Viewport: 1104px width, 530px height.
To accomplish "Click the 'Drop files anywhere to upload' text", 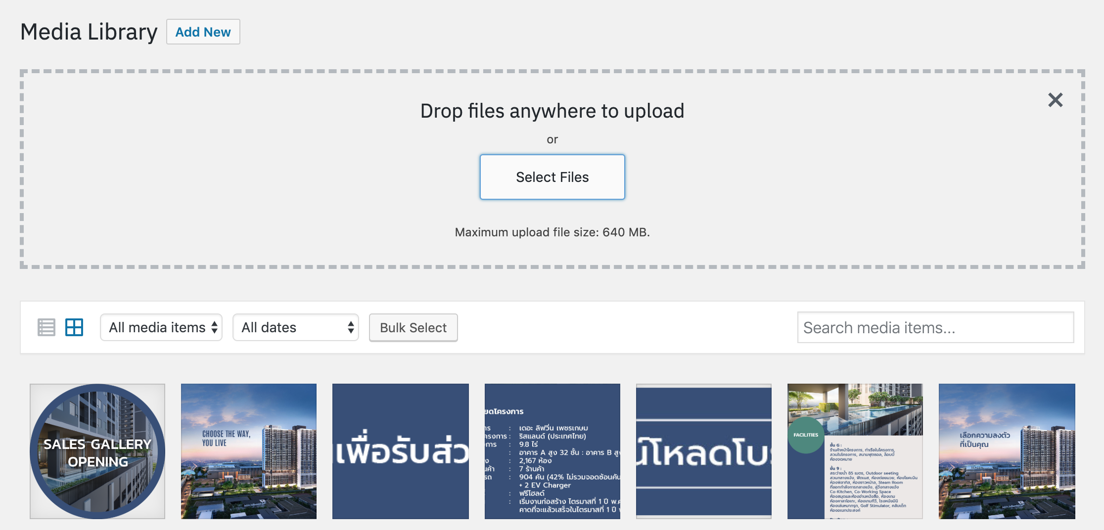I will (552, 111).
